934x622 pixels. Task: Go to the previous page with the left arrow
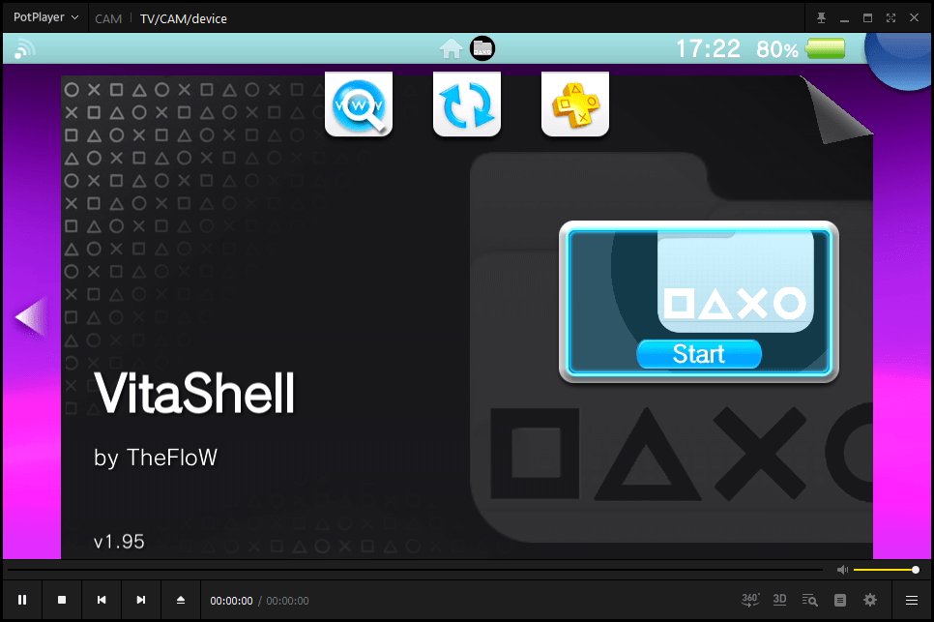[x=31, y=316]
